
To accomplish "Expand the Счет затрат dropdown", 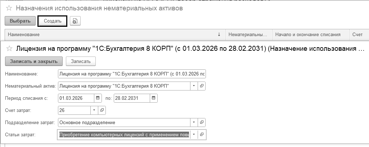I will (x=94, y=110).
